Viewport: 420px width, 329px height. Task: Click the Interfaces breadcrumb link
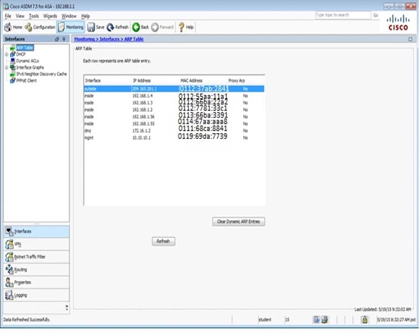coord(109,39)
